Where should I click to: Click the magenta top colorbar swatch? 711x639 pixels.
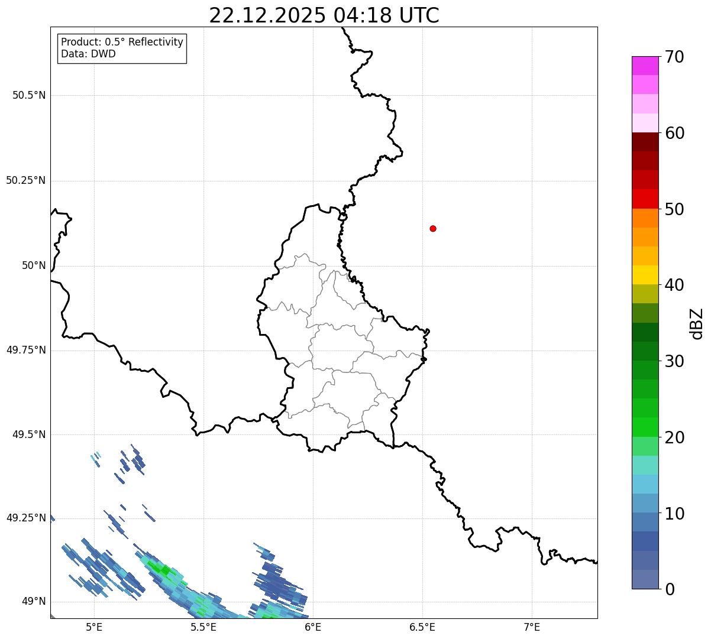(645, 66)
